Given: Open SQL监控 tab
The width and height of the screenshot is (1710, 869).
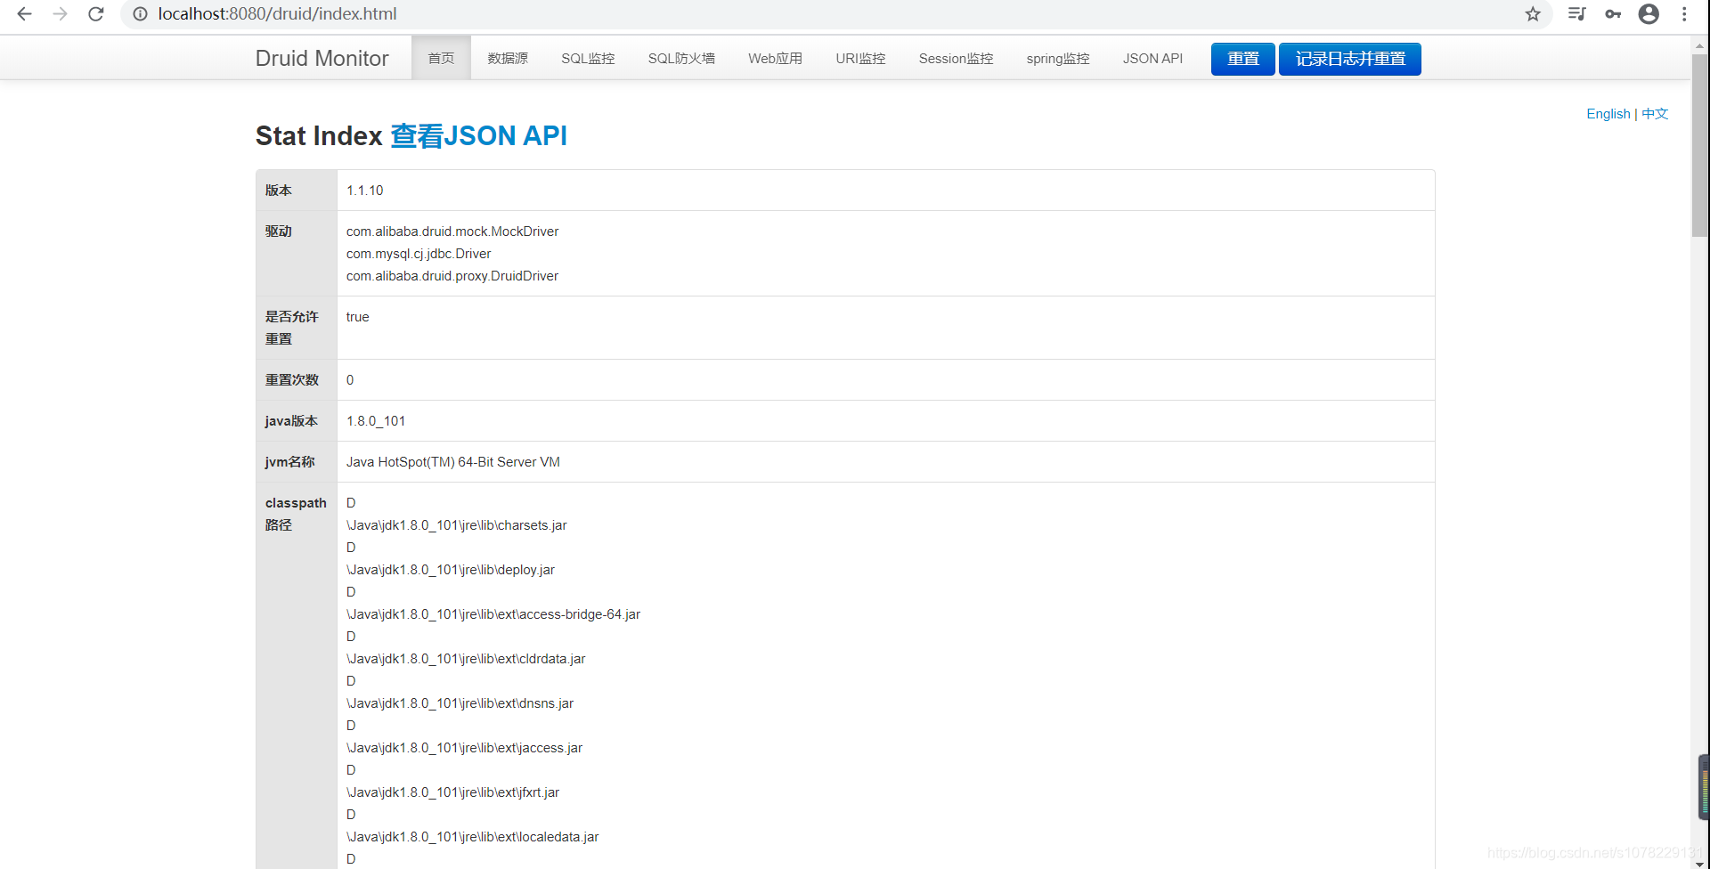Looking at the screenshot, I should tap(588, 58).
